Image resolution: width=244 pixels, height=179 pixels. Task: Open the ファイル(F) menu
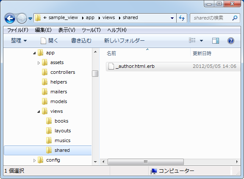[18, 30]
